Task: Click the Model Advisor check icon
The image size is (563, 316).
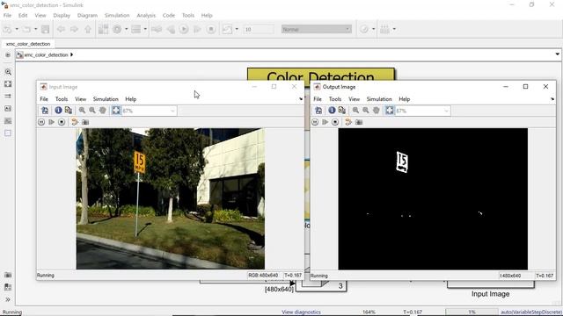Action: coord(363,29)
